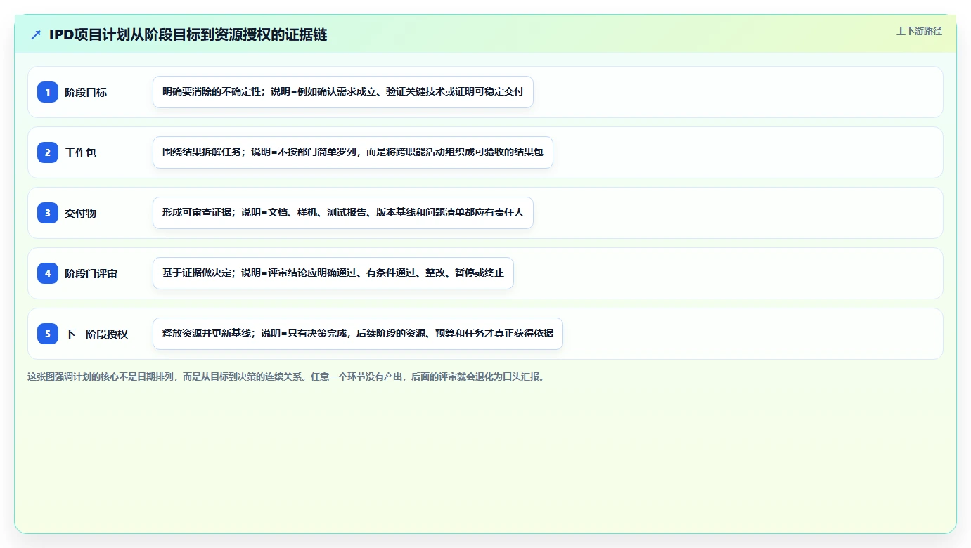971x548 pixels.
Task: Open the 释放资源并更新基线 description box
Action: point(358,334)
